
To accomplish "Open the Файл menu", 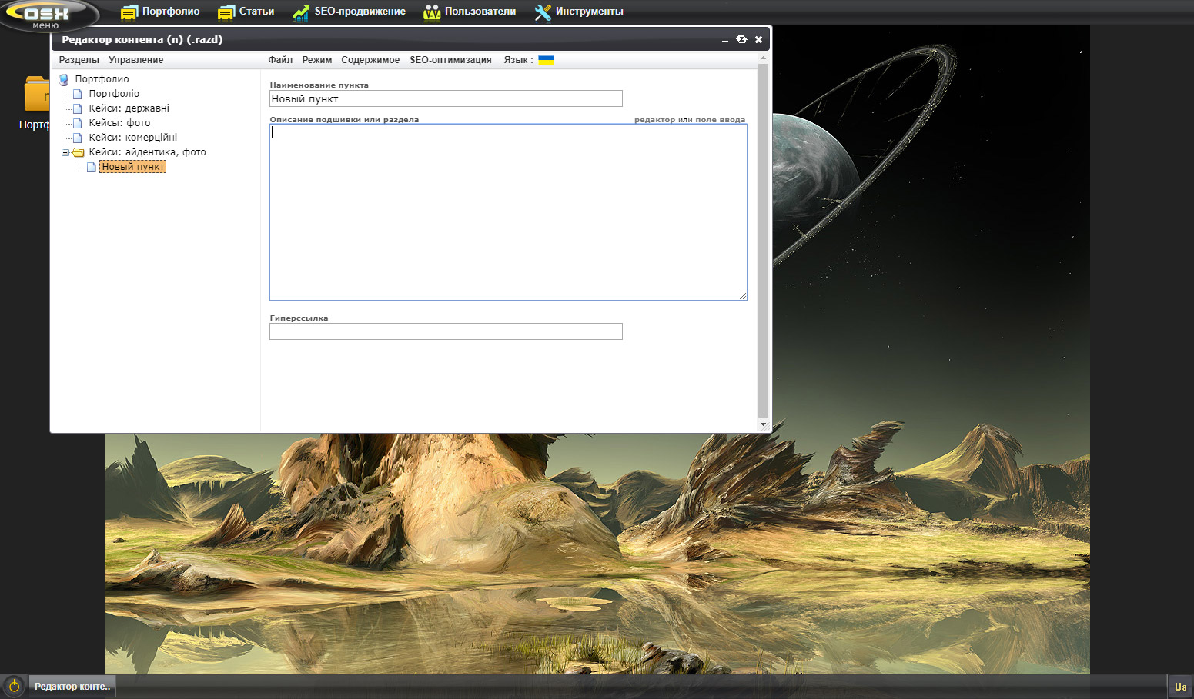I will pyautogui.click(x=280, y=60).
